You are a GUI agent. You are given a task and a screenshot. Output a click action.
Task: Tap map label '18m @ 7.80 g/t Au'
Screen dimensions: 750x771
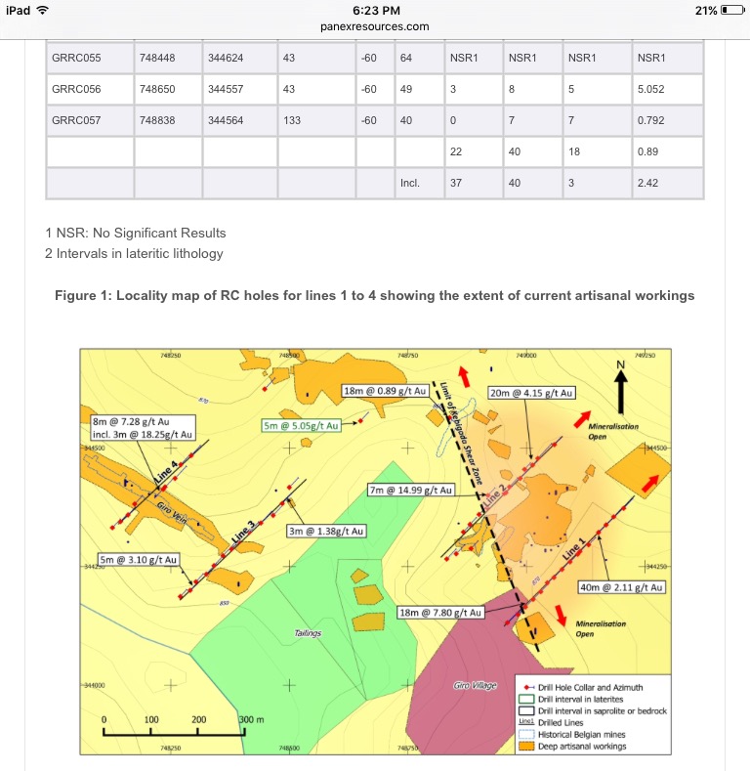pos(440,613)
